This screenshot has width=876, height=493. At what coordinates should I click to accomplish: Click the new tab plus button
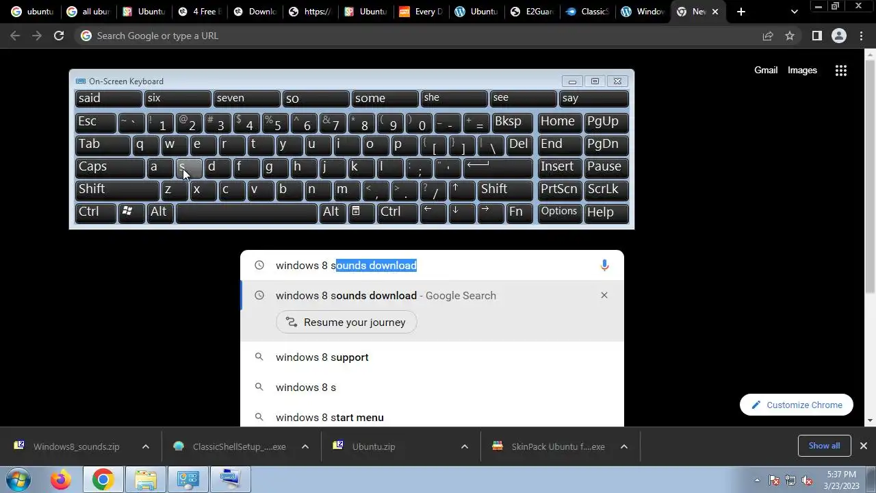click(741, 12)
